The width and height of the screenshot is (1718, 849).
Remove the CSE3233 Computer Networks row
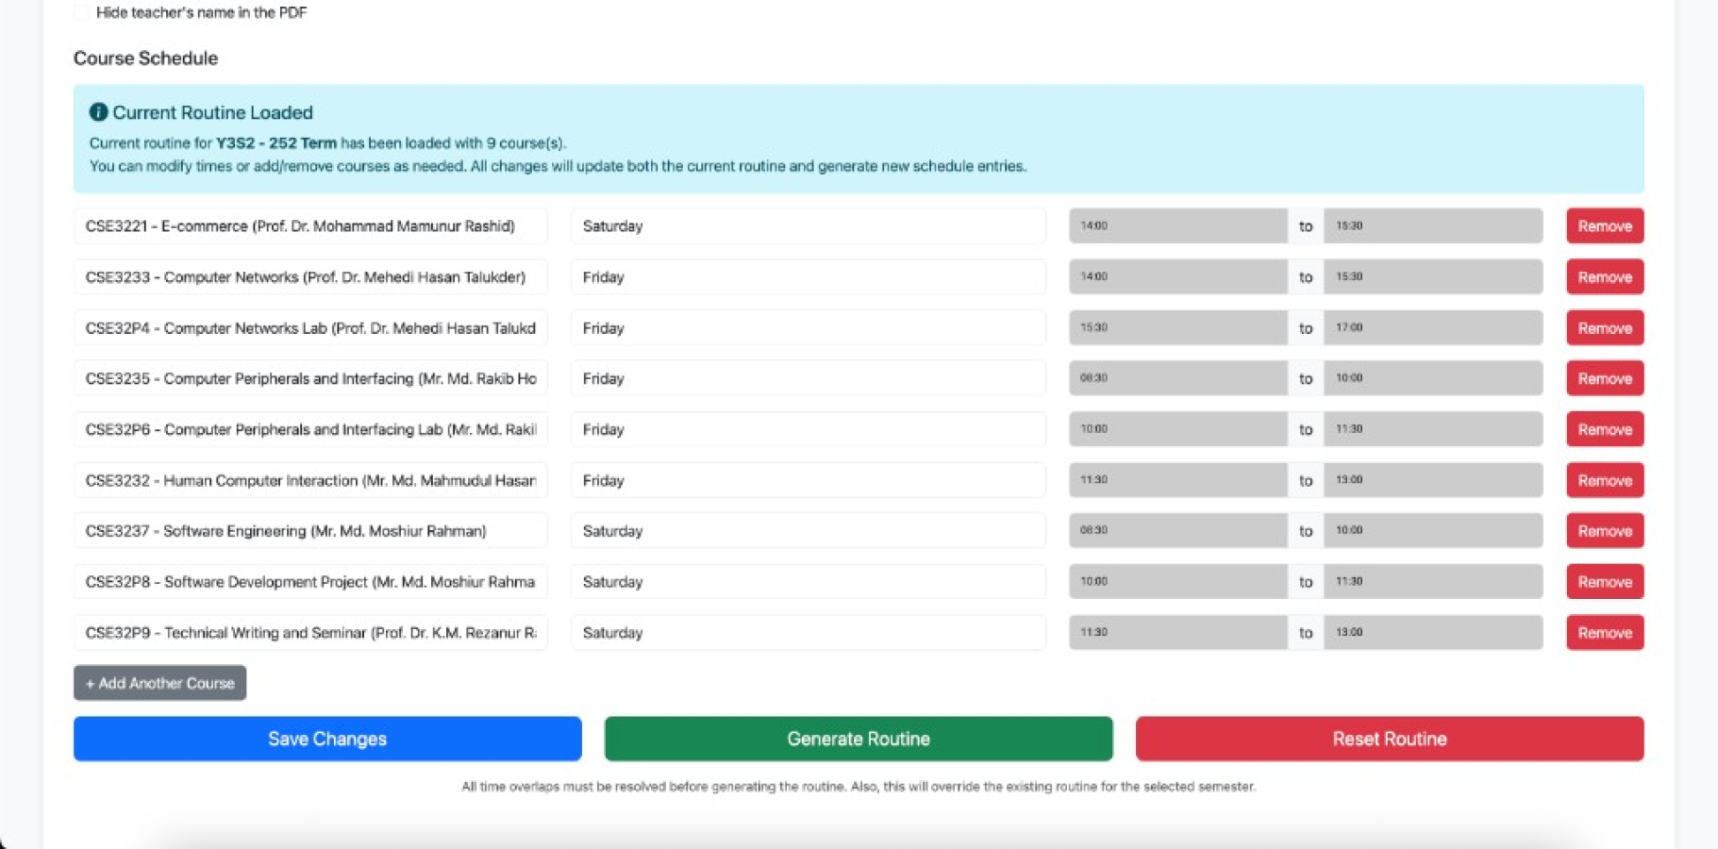[1605, 277]
